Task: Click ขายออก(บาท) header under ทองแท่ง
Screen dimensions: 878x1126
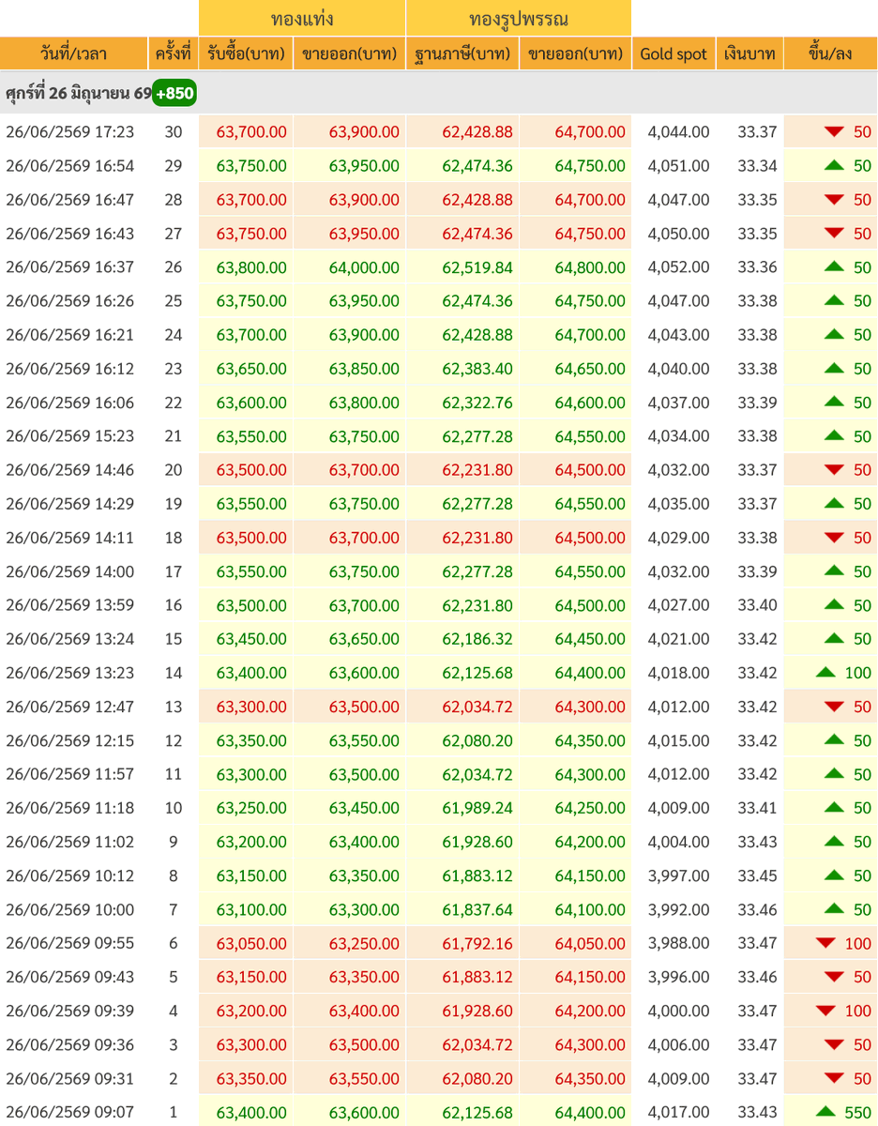Action: pos(350,53)
